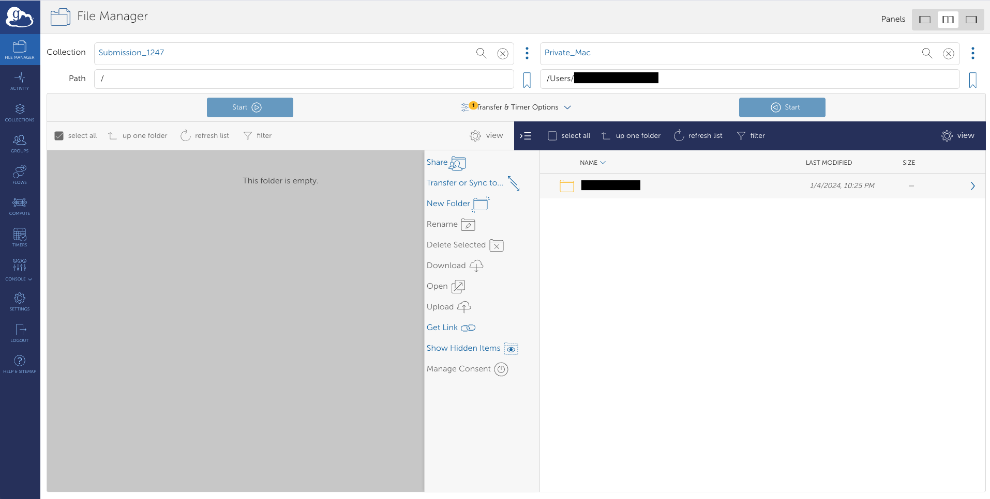Uncheck select all in left panel
This screenshot has width=990, height=499.
[59, 136]
